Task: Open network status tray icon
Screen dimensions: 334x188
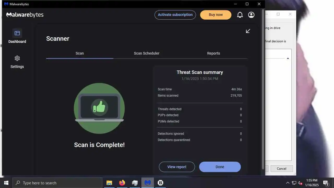Action: 294,183
